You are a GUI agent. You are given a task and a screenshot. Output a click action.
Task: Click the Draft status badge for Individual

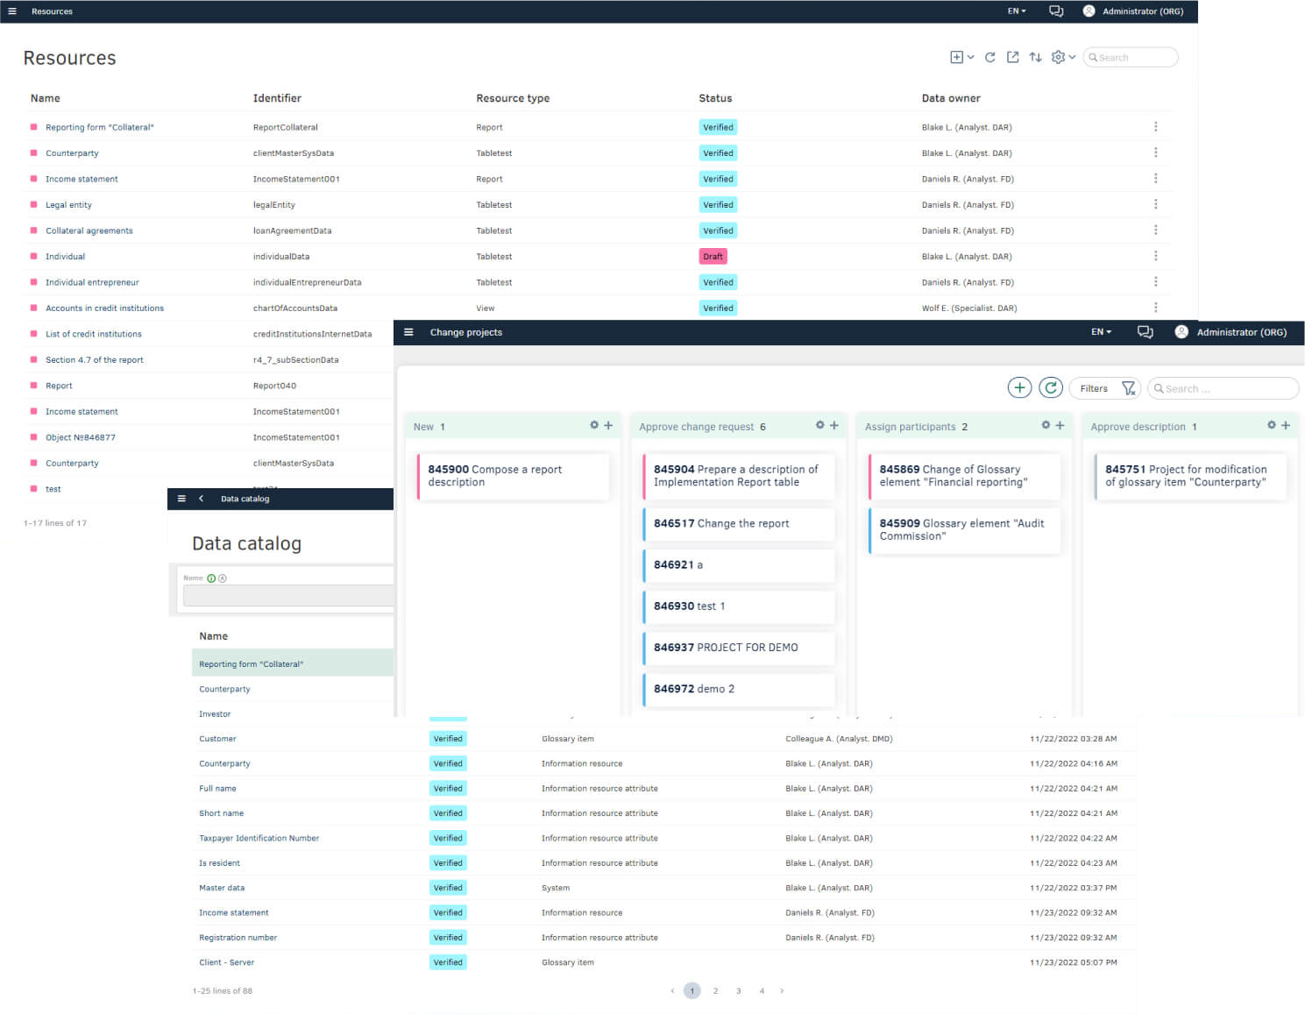[x=713, y=257]
